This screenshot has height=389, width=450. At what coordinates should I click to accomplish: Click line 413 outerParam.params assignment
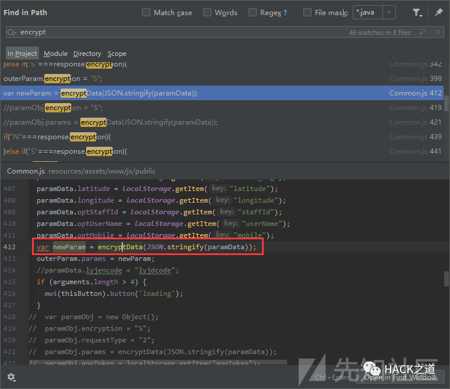coord(95,259)
